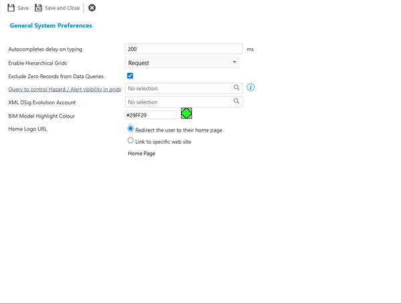Click the Save and Close icon
The height and width of the screenshot is (304, 401).
point(39,8)
